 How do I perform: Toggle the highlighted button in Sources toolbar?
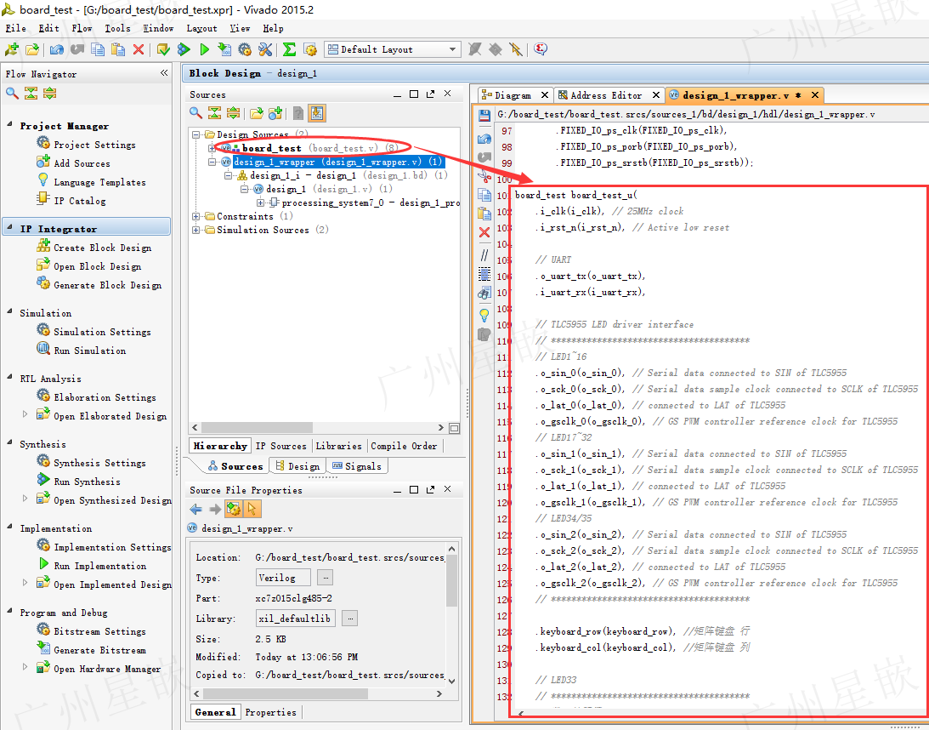(x=317, y=112)
